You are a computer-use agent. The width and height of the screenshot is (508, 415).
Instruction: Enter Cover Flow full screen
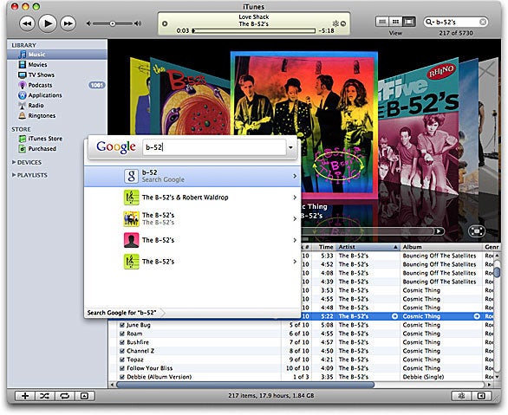coord(477,231)
